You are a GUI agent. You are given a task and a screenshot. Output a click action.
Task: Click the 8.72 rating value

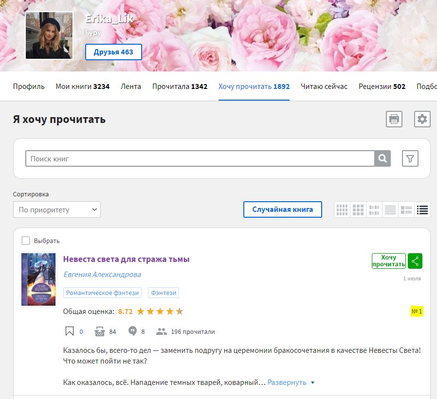tap(126, 312)
